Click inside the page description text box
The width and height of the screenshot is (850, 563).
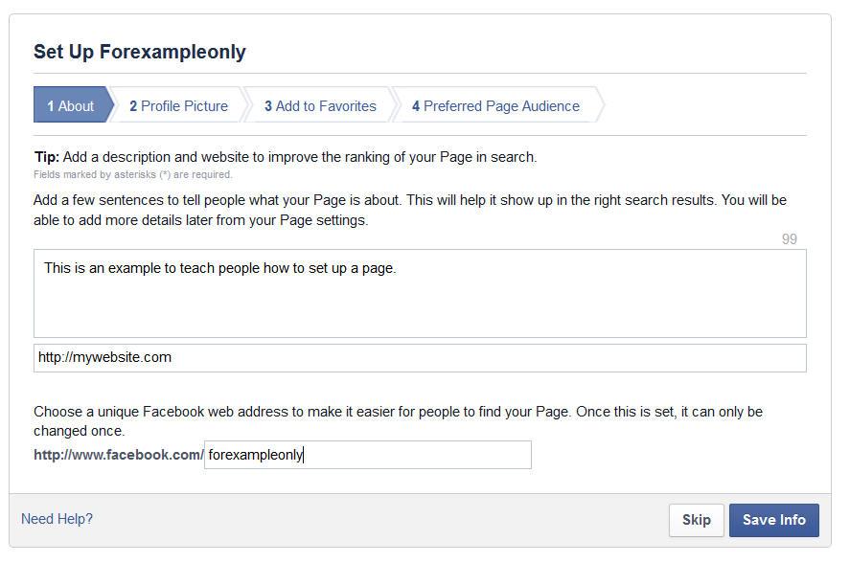[420, 302]
